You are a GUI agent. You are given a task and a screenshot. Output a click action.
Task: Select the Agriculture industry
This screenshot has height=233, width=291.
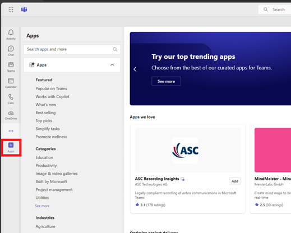click(45, 226)
